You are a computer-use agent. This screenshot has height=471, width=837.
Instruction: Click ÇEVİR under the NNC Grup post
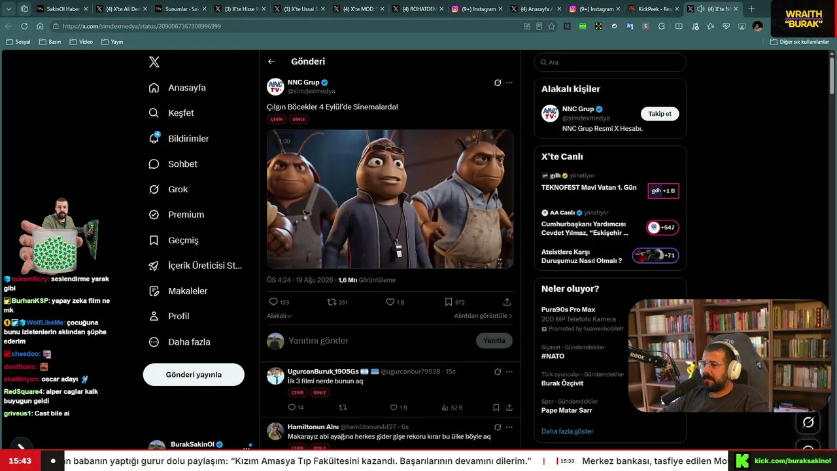277,119
